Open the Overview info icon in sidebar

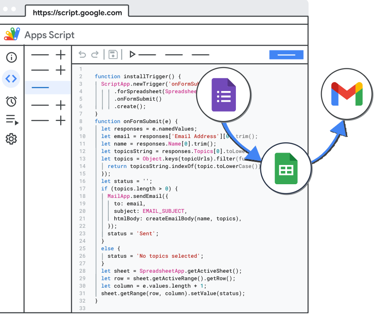12,57
